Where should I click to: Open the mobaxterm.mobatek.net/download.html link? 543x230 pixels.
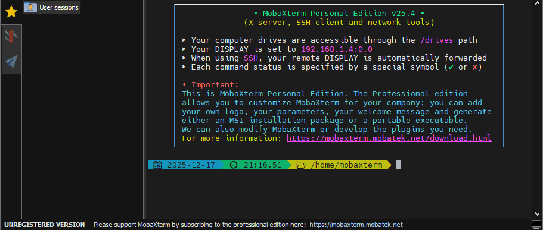click(x=389, y=138)
